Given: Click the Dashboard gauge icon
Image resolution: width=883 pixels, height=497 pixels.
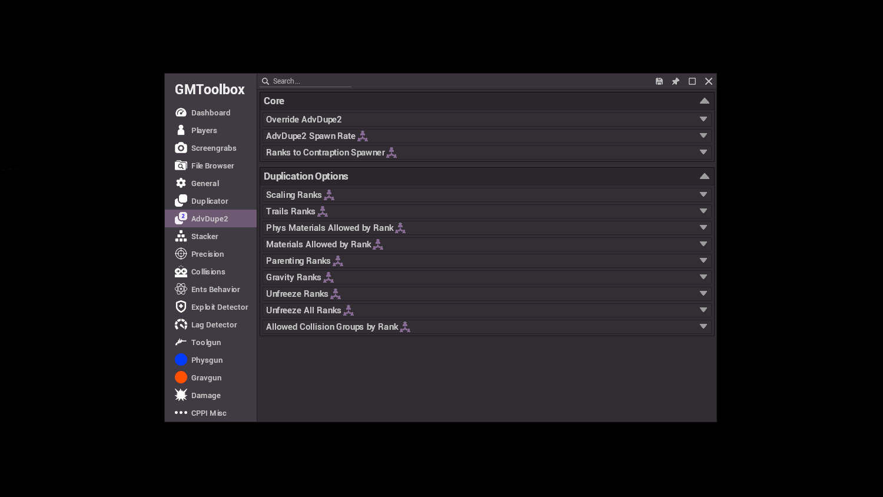Looking at the screenshot, I should click(181, 112).
